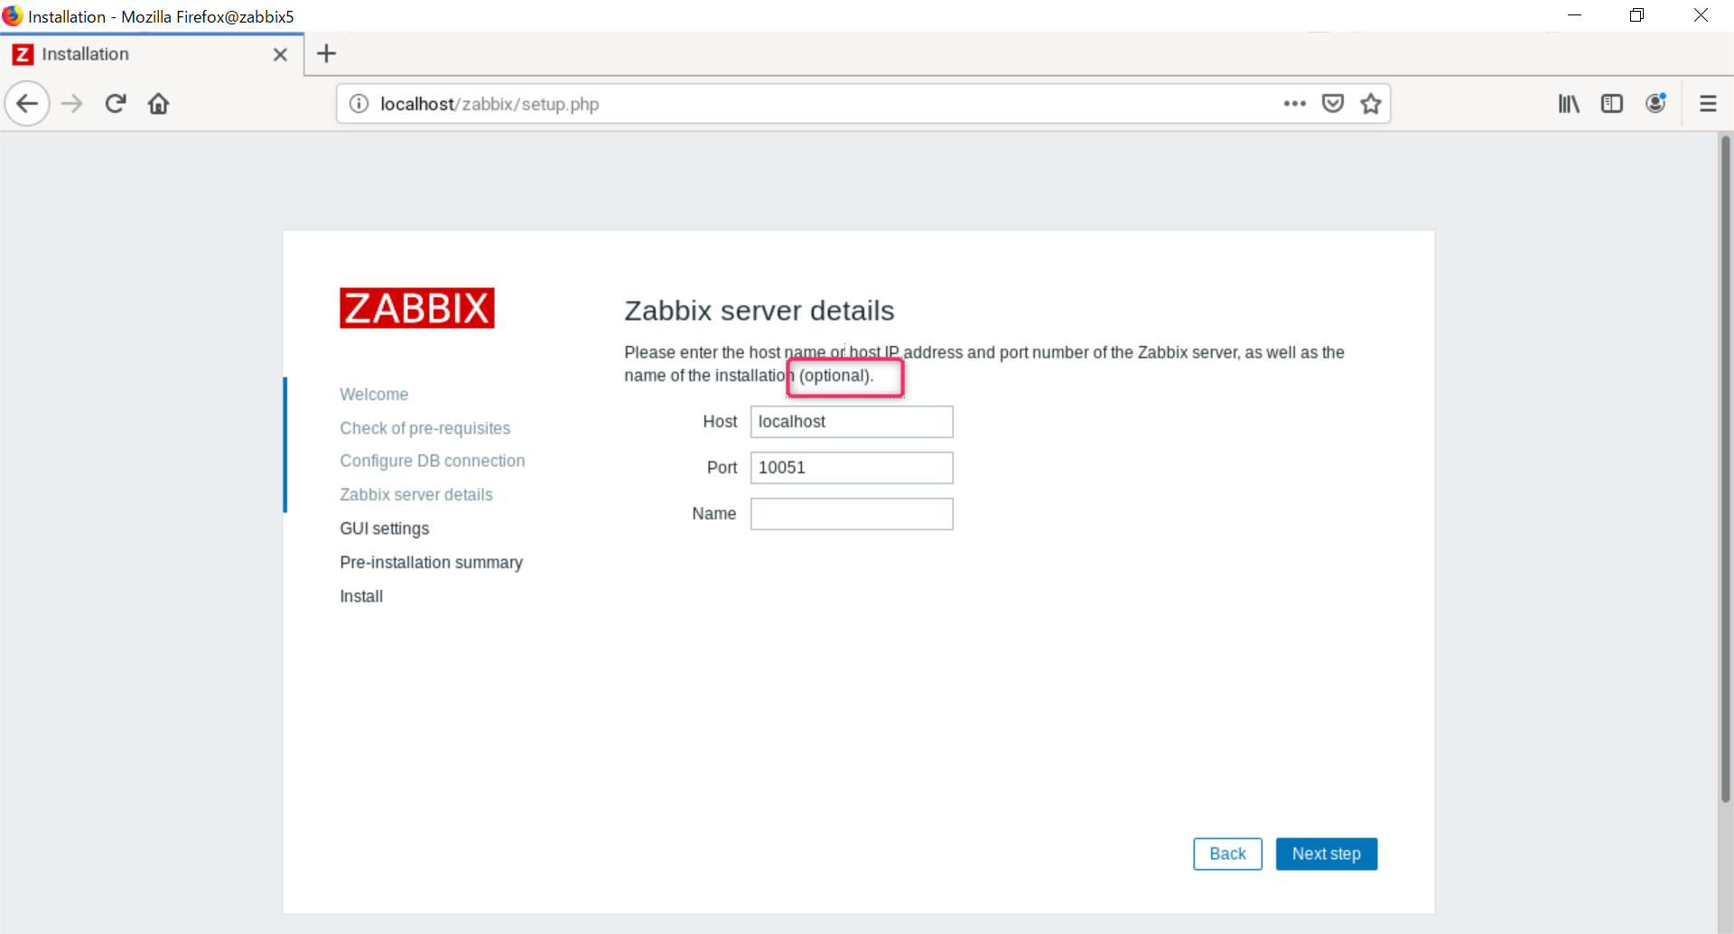Open the Firefox home page
Image resolution: width=1734 pixels, height=934 pixels.
coord(159,104)
